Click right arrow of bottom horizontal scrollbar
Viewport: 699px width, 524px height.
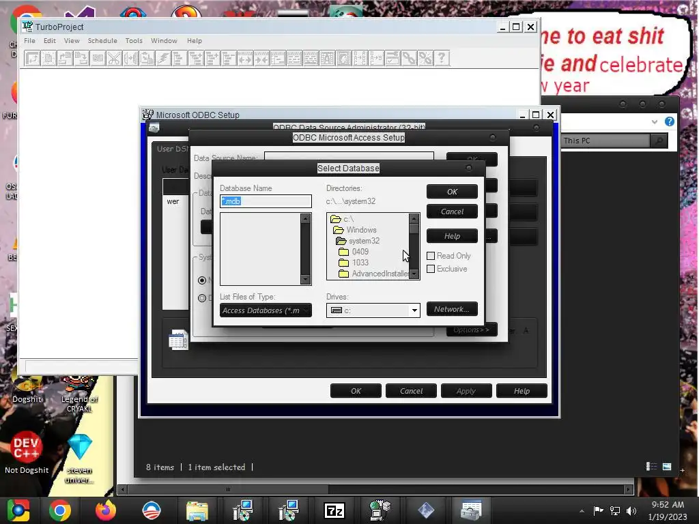[629, 489]
